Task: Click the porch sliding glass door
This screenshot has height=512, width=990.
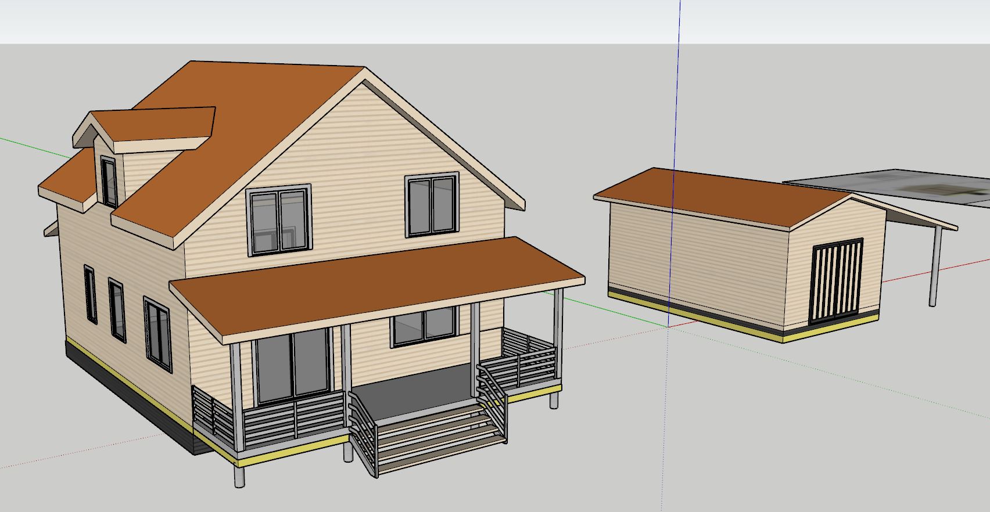Action: (x=294, y=366)
